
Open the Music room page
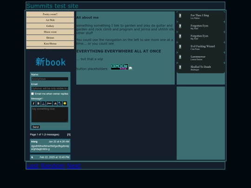(x=50, y=32)
